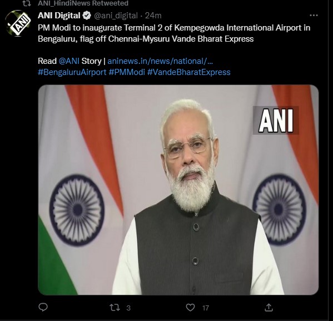Click the ANI profile avatar
The width and height of the screenshot is (333, 321).
[x=18, y=23]
